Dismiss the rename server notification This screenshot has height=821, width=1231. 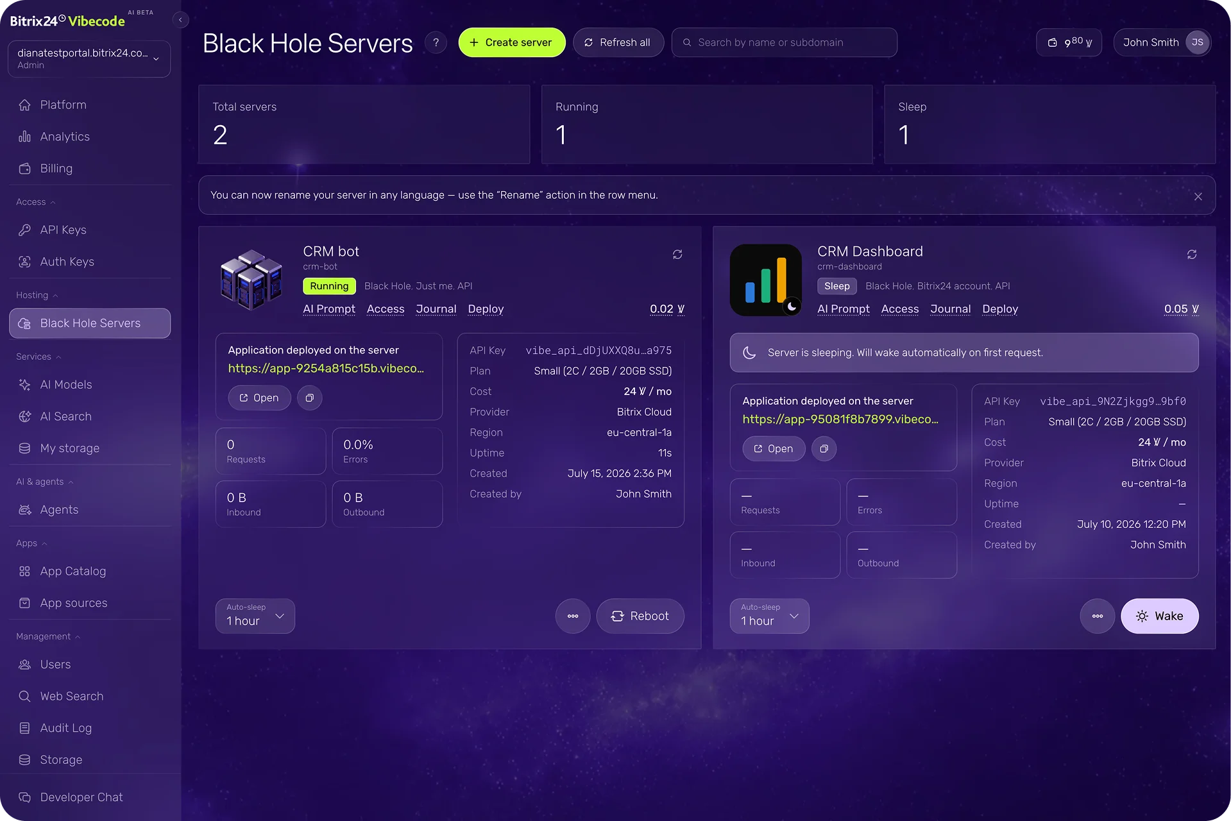(1198, 196)
